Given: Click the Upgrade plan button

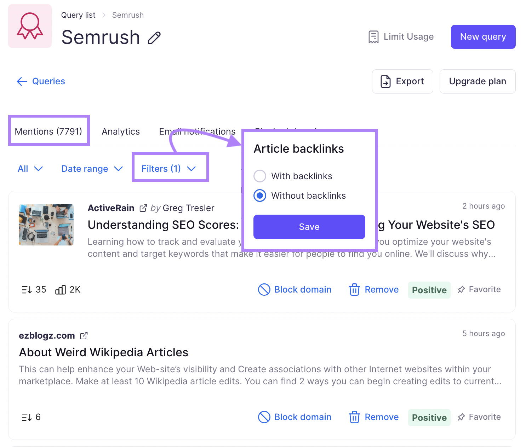Looking at the screenshot, I should point(477,81).
